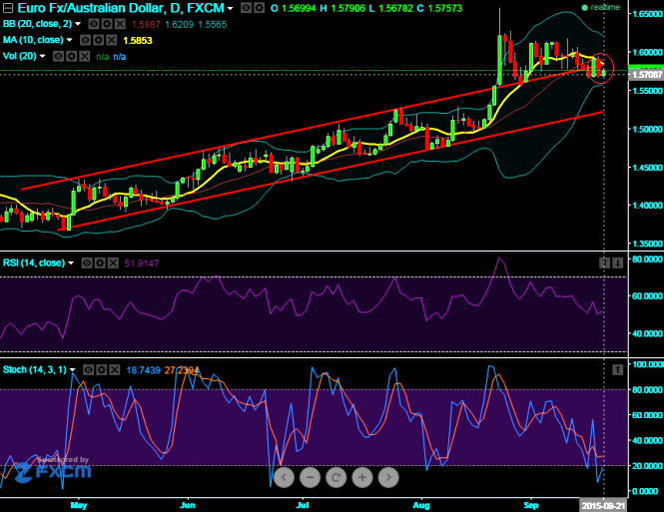Remove the Stoch (14, 3, 1) indicator

[x=115, y=370]
